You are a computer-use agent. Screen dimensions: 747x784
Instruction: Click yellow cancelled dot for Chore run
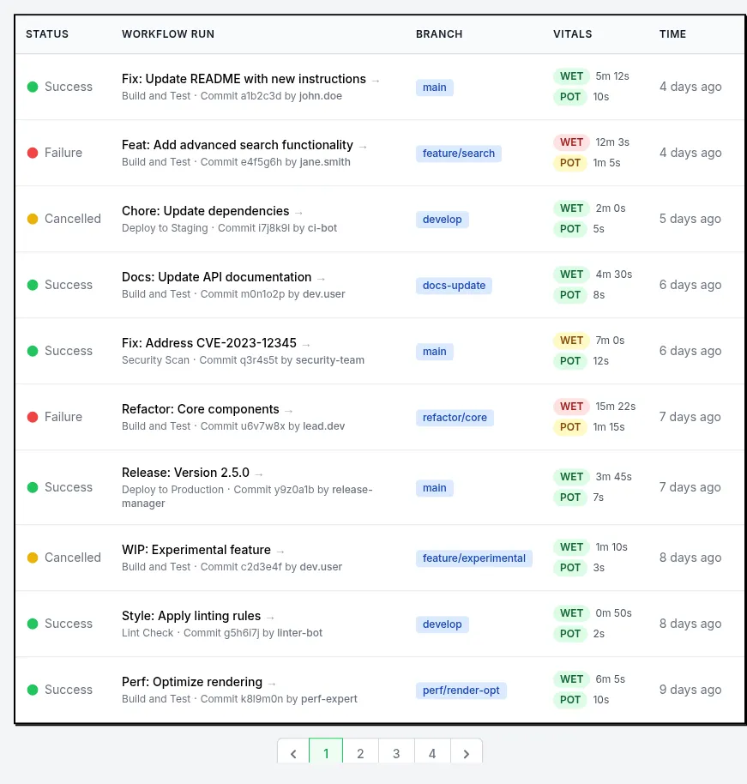[x=33, y=219]
